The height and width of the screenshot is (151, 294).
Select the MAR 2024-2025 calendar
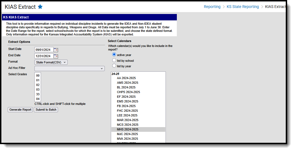pyautogui.click(x=138, y=120)
